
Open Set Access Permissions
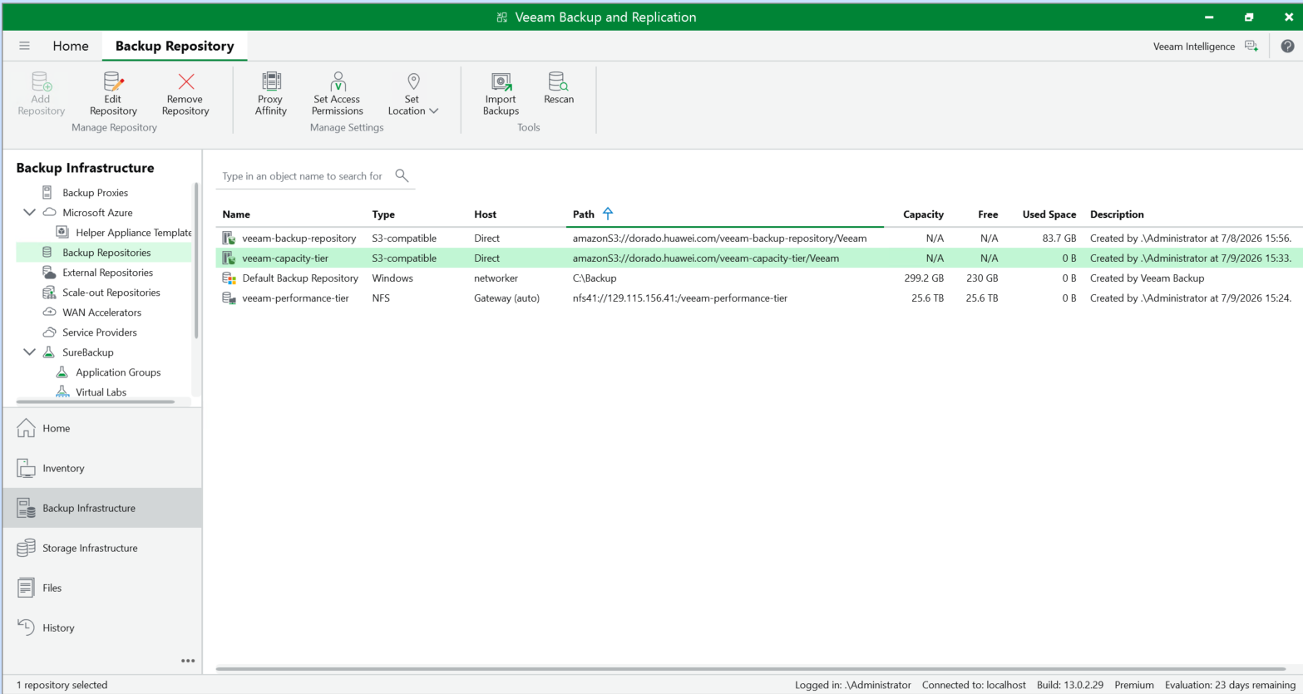[x=338, y=94]
